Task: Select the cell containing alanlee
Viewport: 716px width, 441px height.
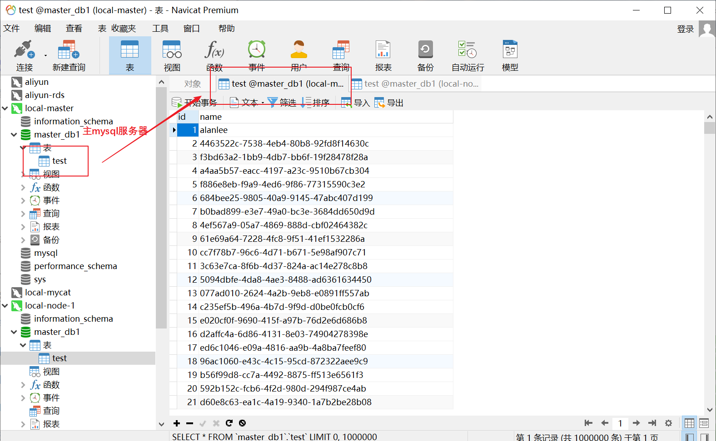Action: point(326,130)
